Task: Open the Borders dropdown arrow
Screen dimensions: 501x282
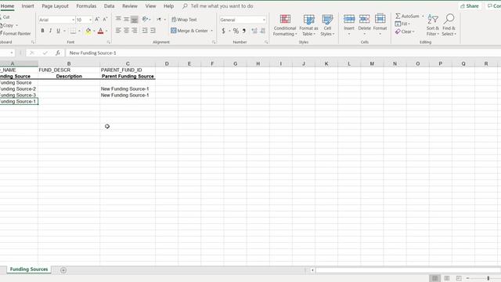Action: [79, 31]
